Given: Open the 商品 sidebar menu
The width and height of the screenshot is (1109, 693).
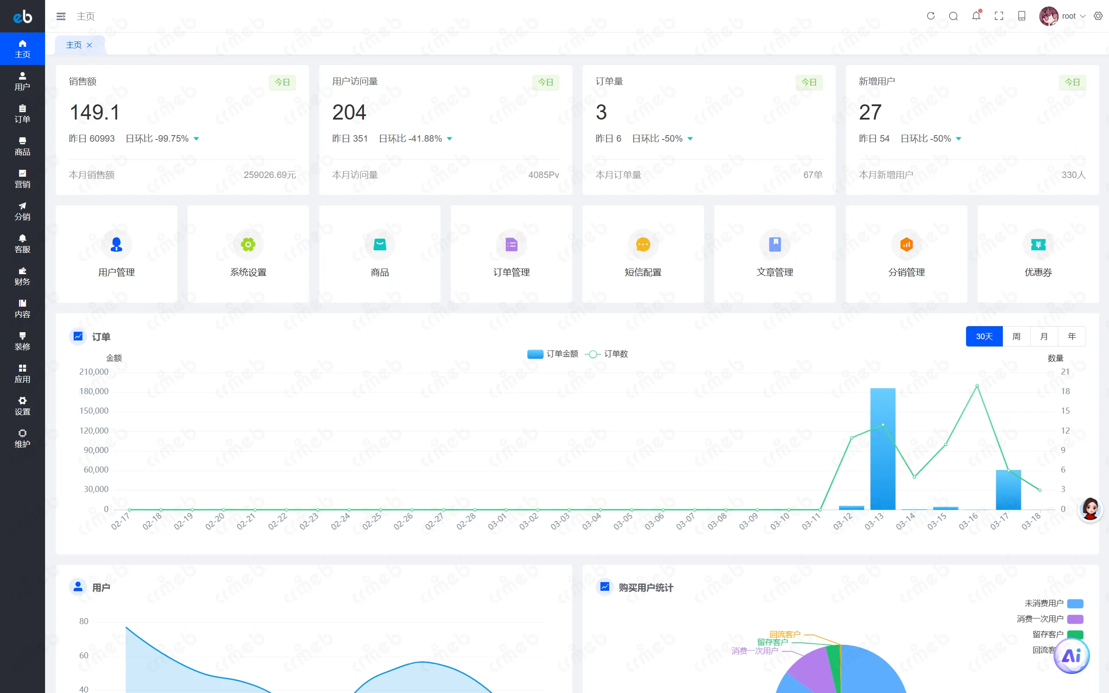Looking at the screenshot, I should (x=23, y=146).
